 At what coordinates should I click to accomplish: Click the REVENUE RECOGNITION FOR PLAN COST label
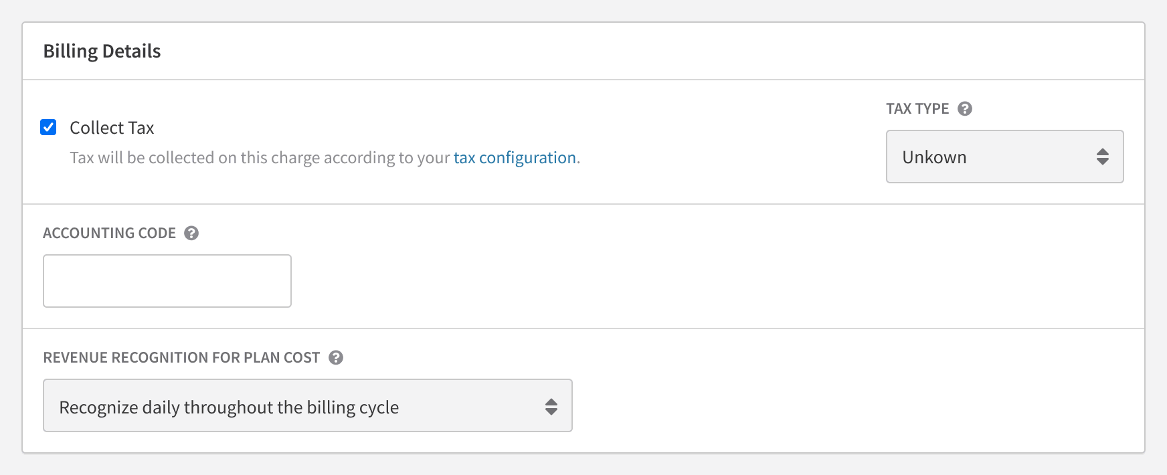pyautogui.click(x=181, y=357)
